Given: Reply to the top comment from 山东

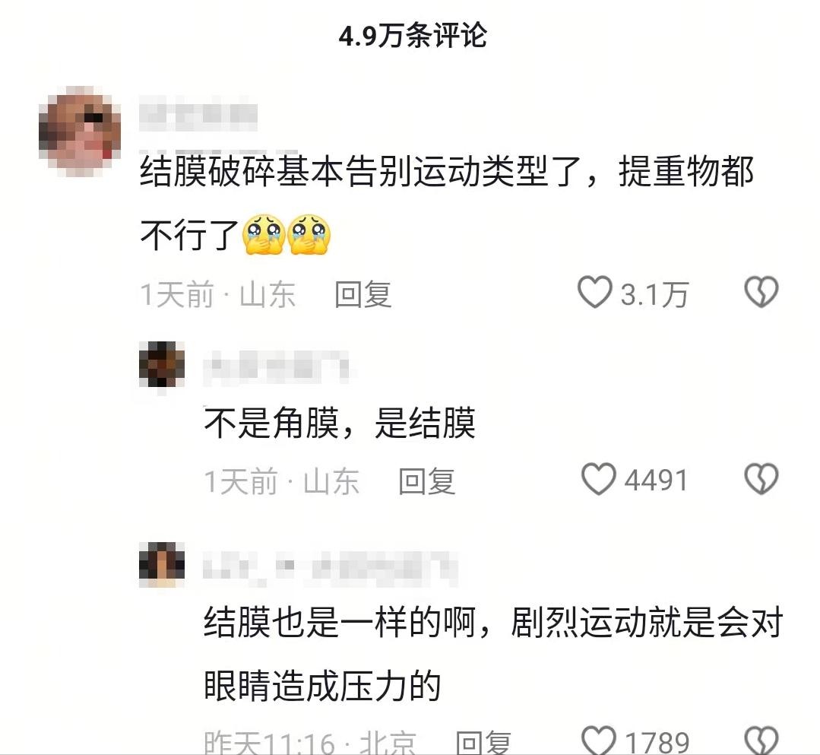Looking at the screenshot, I should (x=363, y=294).
